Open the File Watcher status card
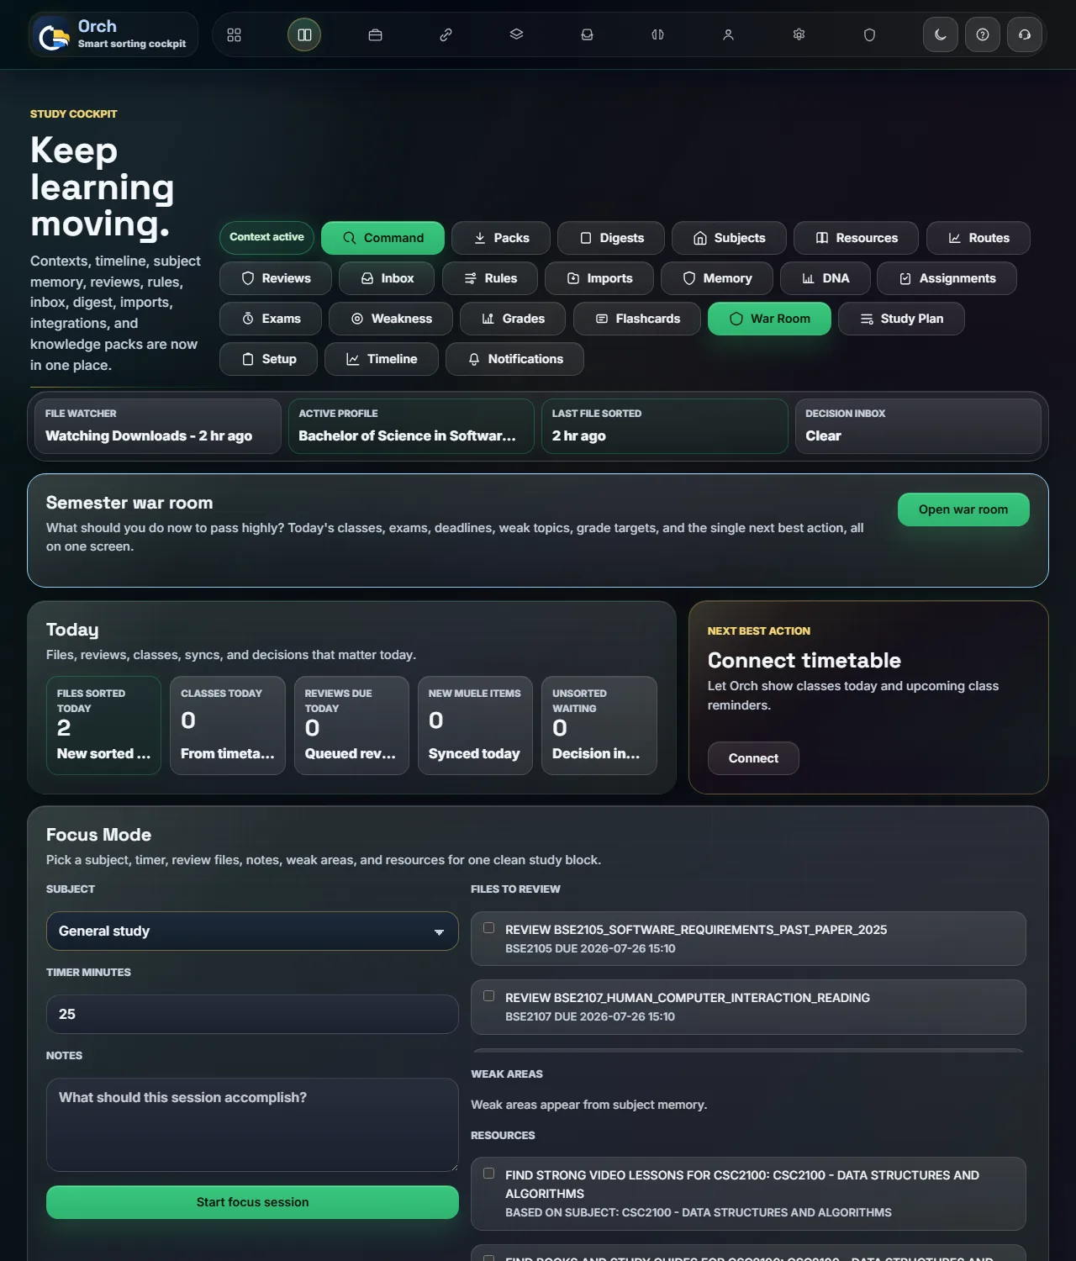1076x1261 pixels. coord(158,426)
